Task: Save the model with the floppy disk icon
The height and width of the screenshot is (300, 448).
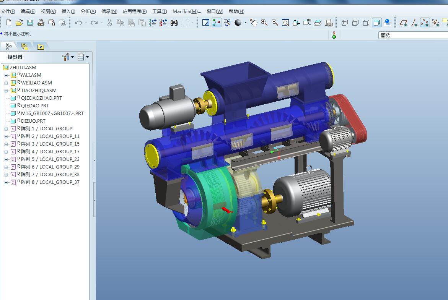Action: click(x=30, y=23)
